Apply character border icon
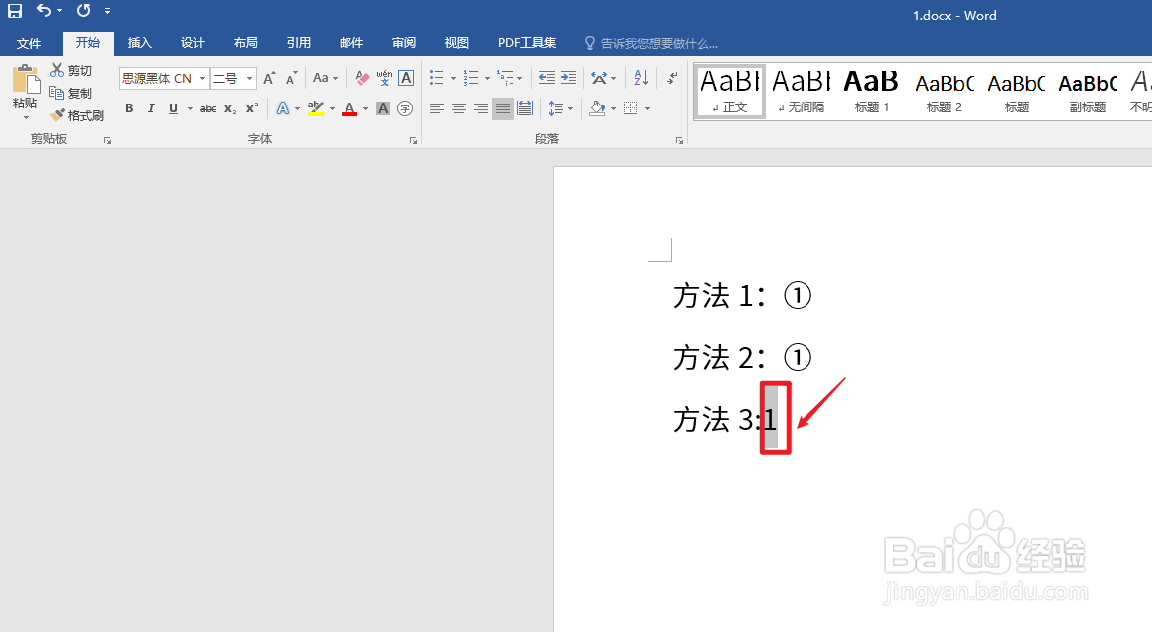This screenshot has width=1152, height=632. [406, 78]
